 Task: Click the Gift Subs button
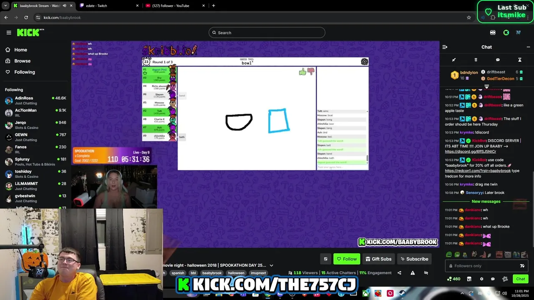[x=378, y=259]
